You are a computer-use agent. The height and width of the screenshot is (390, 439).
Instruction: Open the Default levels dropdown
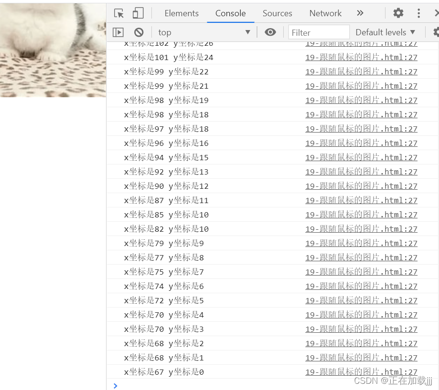pyautogui.click(x=385, y=32)
